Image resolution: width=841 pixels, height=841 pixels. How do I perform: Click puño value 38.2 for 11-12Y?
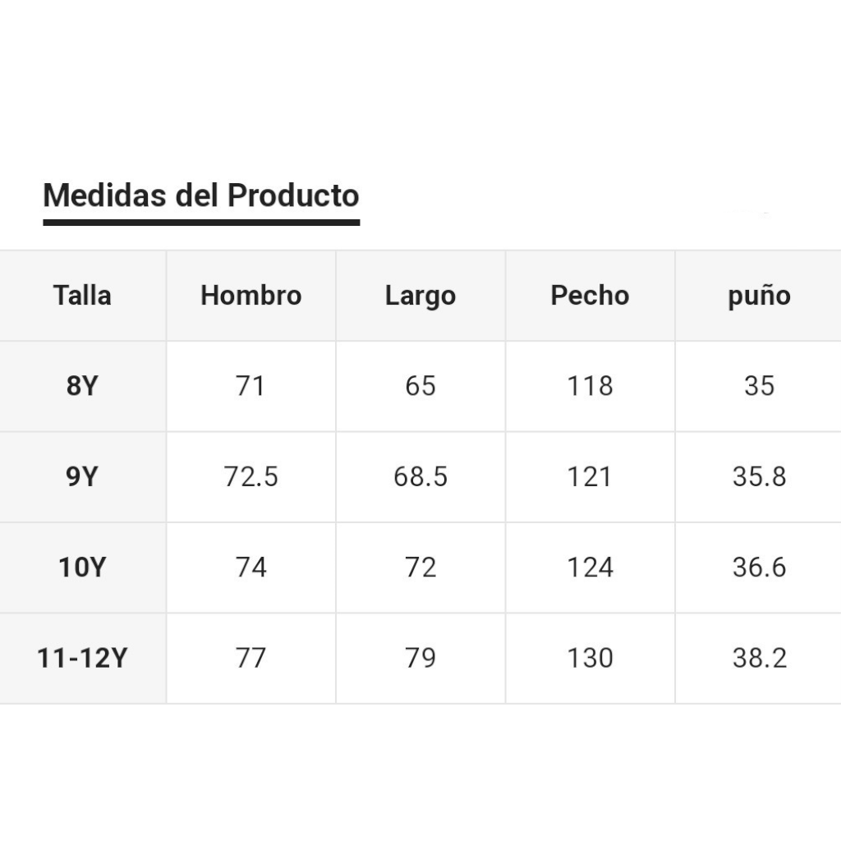coord(758,658)
